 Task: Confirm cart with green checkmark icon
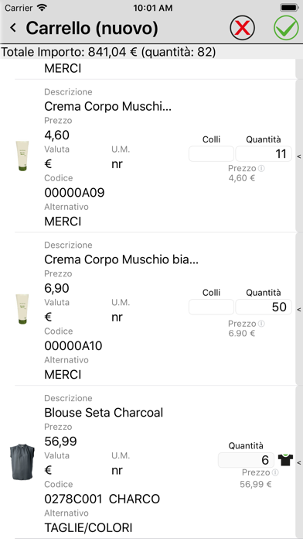tap(286, 28)
